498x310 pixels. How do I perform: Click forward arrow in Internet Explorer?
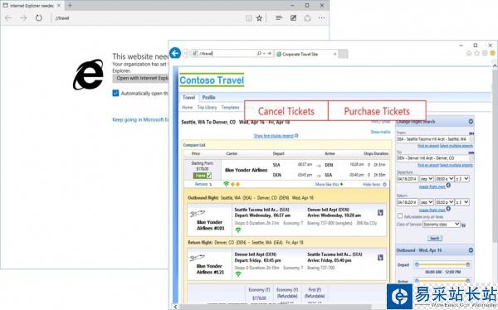click(x=187, y=54)
